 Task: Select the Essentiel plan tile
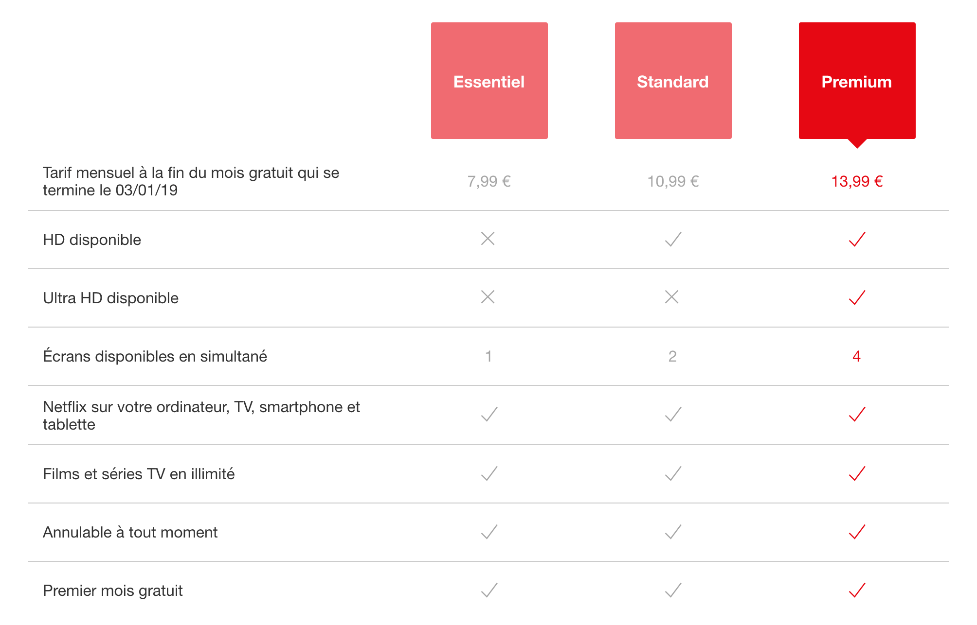(489, 81)
